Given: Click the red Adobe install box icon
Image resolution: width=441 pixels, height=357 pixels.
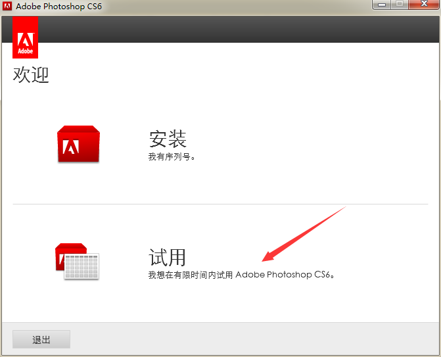Looking at the screenshot, I should [x=78, y=144].
